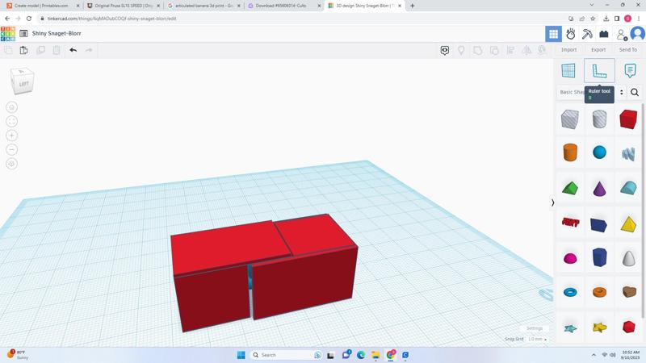Screen dimensions: 646x363
Task: Pick the orange cylinder shape
Action: pyautogui.click(x=570, y=152)
